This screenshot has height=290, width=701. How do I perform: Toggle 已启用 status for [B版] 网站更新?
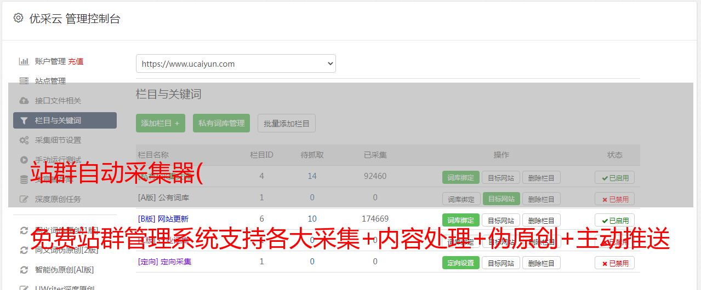614,220
